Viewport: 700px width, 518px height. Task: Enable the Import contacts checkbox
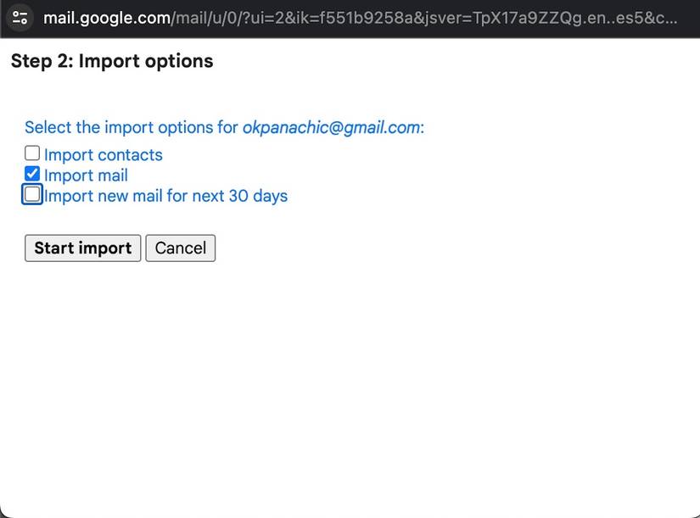[x=31, y=153]
